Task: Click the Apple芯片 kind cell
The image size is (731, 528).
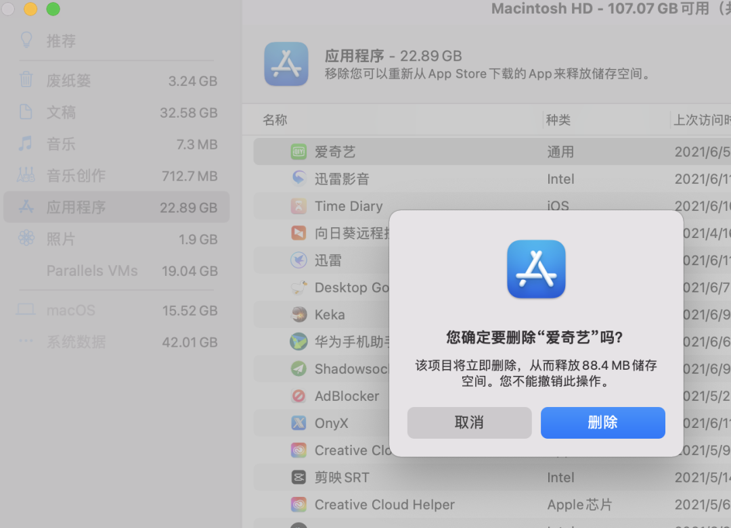Action: pyautogui.click(x=579, y=504)
